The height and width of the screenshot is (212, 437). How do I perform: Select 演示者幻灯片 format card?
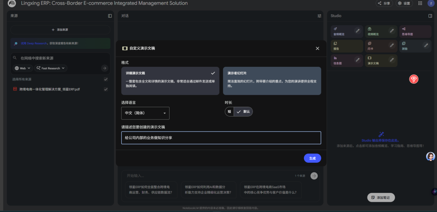coord(272,81)
